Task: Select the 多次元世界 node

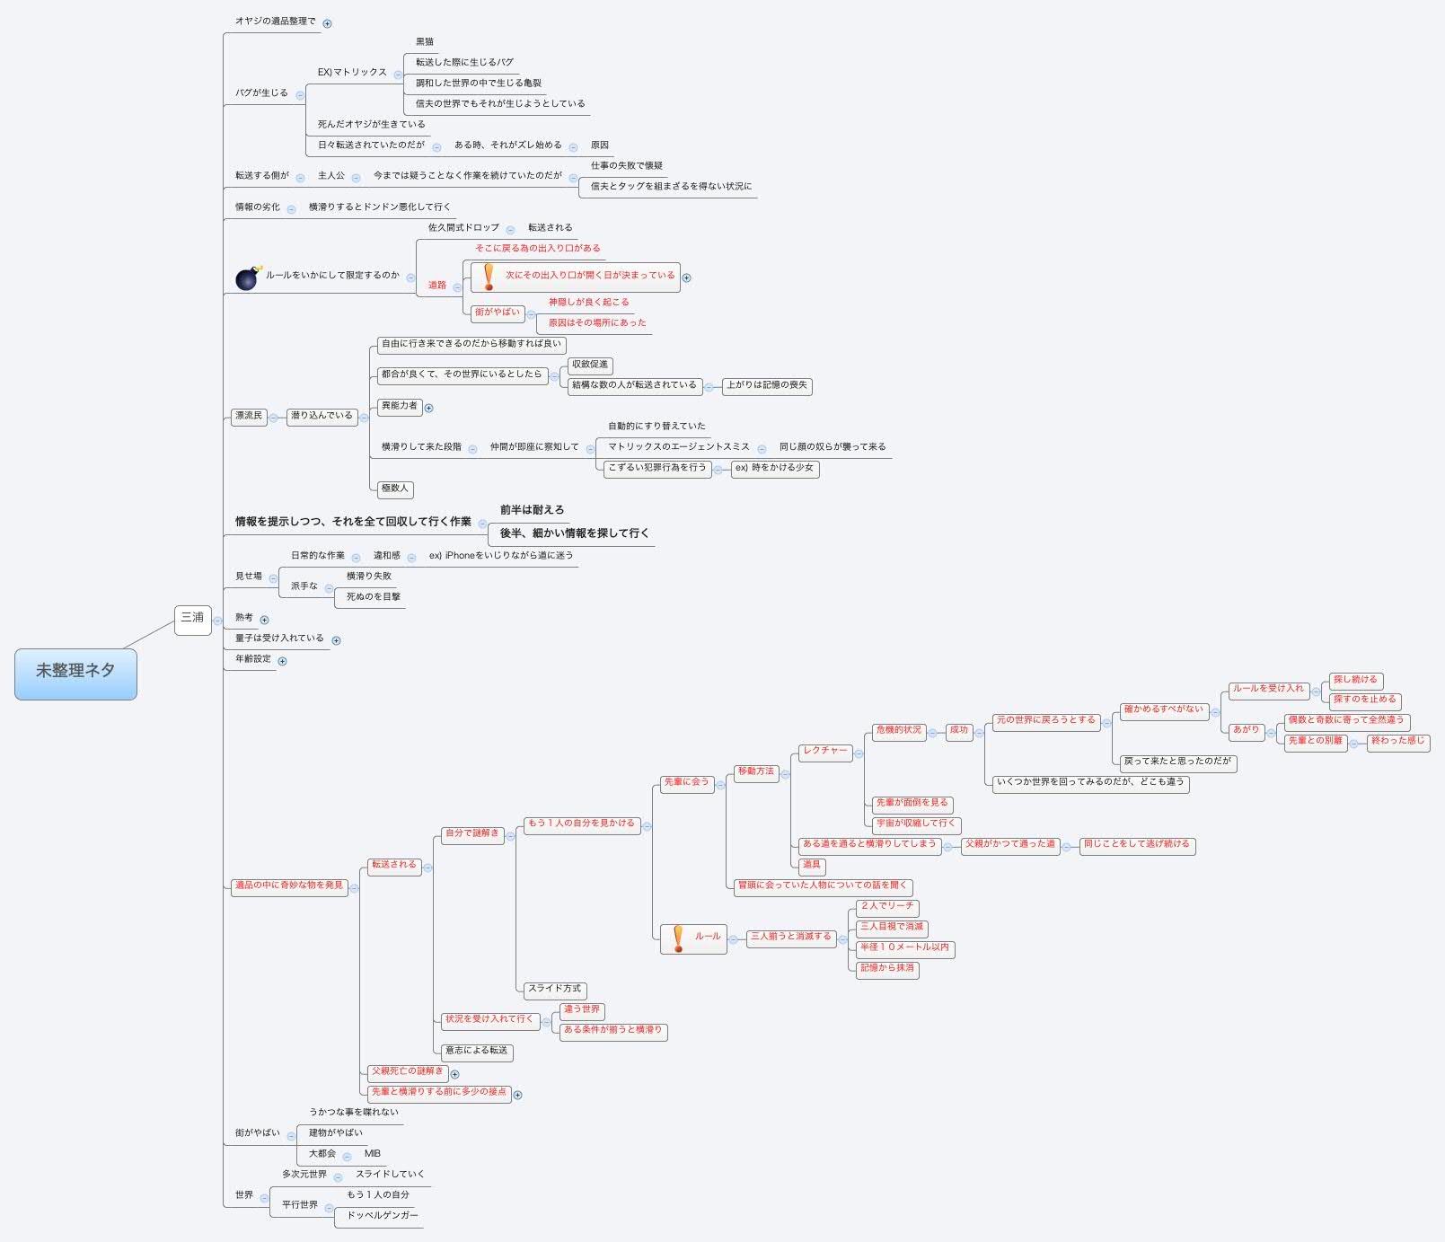Action: (x=306, y=1174)
